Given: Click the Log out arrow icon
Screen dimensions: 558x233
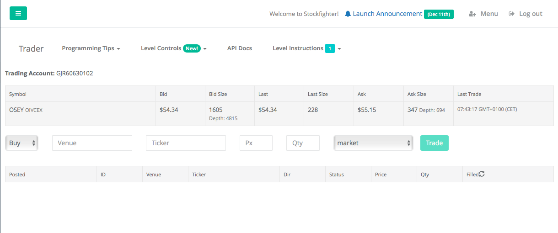Looking at the screenshot, I should click(x=512, y=14).
